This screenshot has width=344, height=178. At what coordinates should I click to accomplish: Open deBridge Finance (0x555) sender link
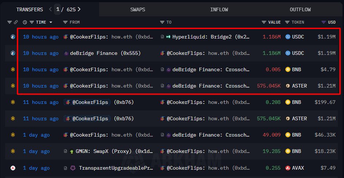105,53
